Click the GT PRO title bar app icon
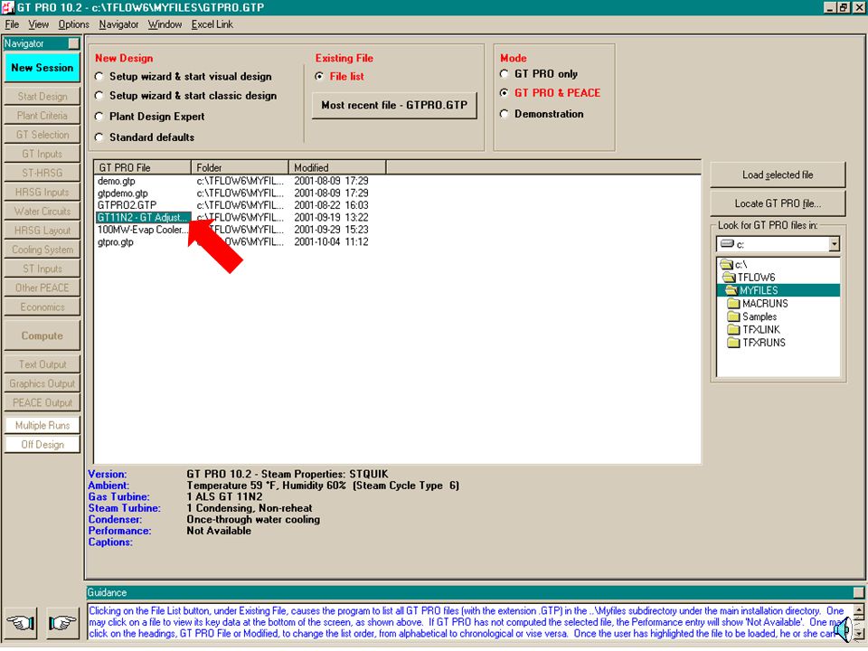The image size is (868, 651). pyautogui.click(x=7, y=7)
